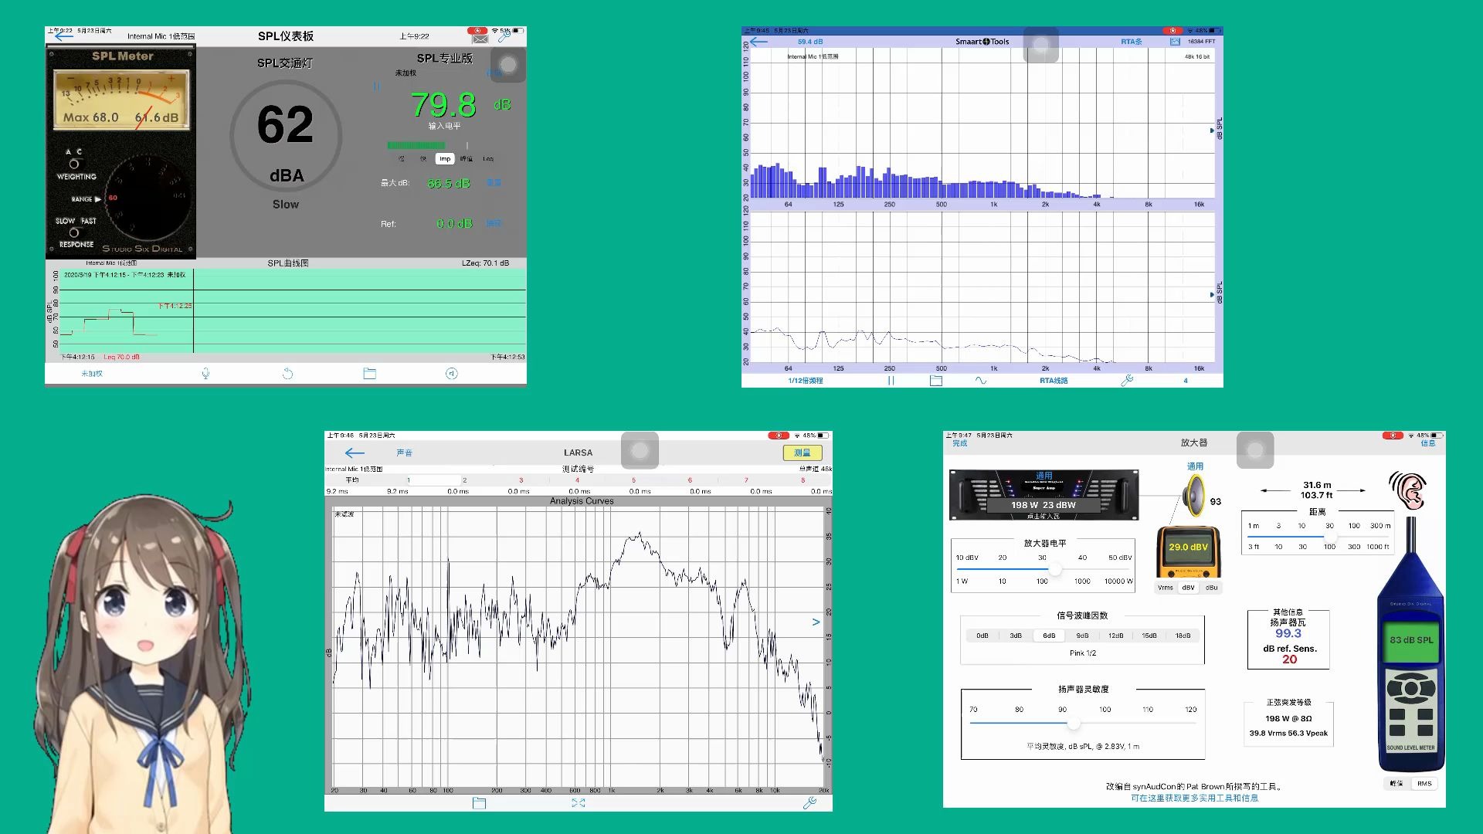Viewport: 1483px width, 834px height.
Task: Click the yellow measure button in LARSA
Action: (802, 453)
